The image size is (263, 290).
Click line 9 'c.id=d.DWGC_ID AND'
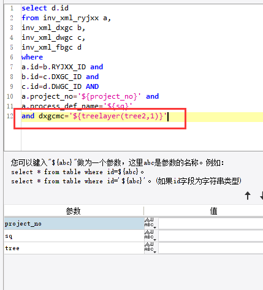60,86
